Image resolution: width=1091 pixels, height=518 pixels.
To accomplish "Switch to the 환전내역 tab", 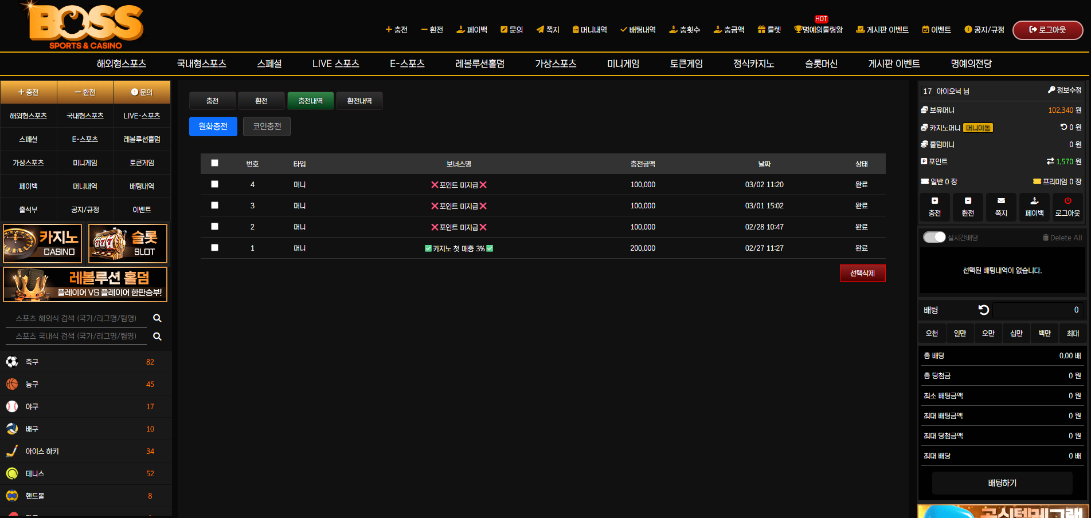I will click(x=359, y=101).
